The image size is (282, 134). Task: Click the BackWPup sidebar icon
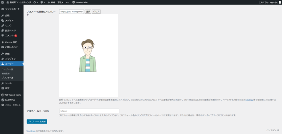[2, 100]
